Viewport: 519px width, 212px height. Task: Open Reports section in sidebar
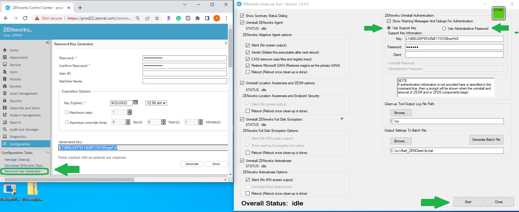pos(15,122)
